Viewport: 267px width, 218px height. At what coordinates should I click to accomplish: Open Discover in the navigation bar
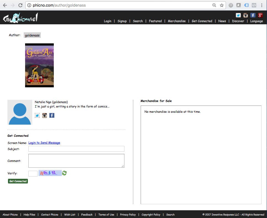click(238, 21)
